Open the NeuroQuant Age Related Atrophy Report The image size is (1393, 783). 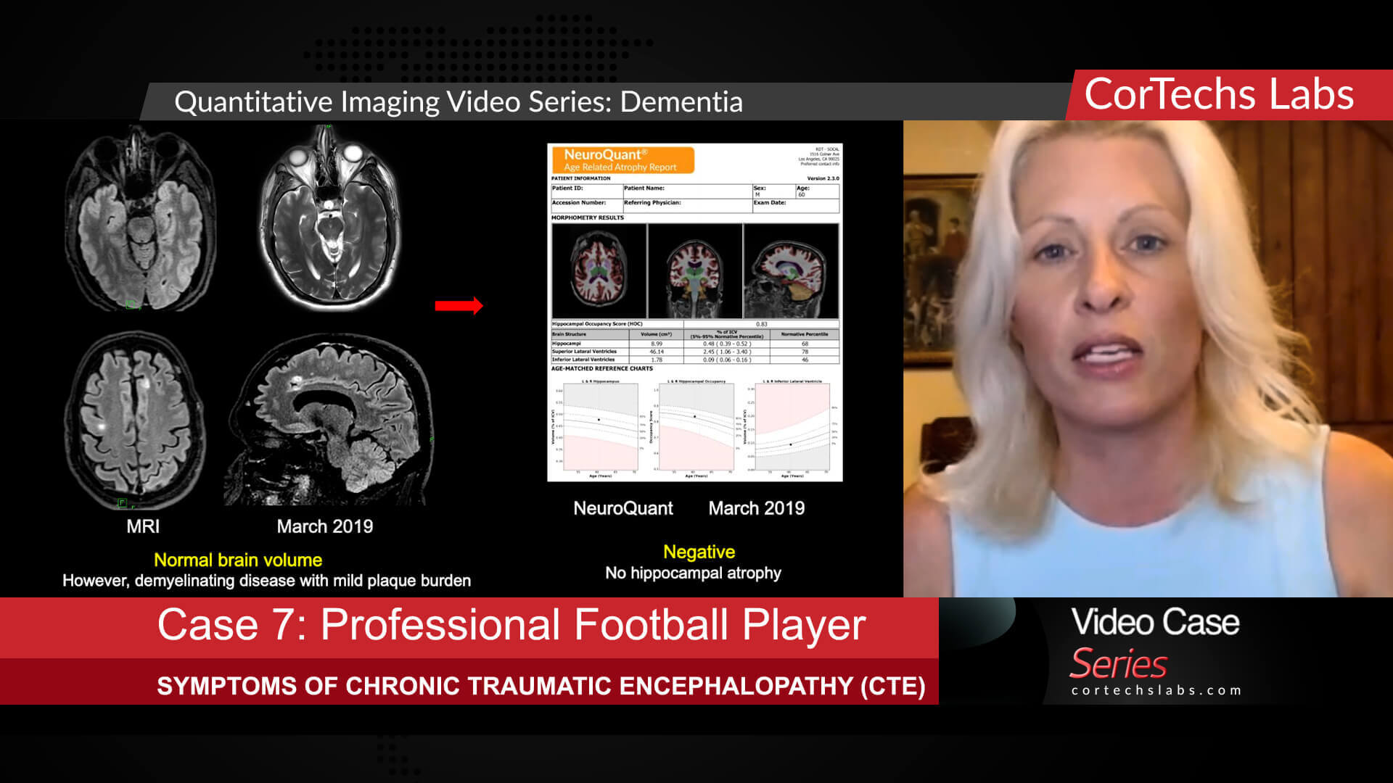click(x=694, y=312)
